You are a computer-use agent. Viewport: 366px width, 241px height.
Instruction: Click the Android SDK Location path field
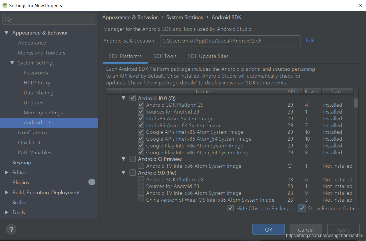click(230, 41)
